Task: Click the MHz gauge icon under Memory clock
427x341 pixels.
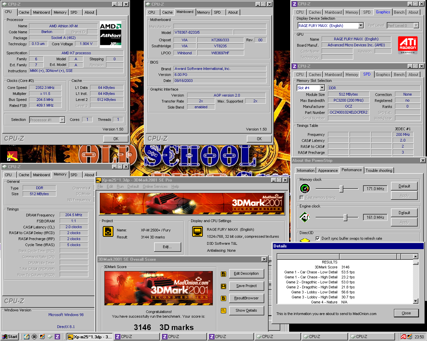Action: point(305,189)
